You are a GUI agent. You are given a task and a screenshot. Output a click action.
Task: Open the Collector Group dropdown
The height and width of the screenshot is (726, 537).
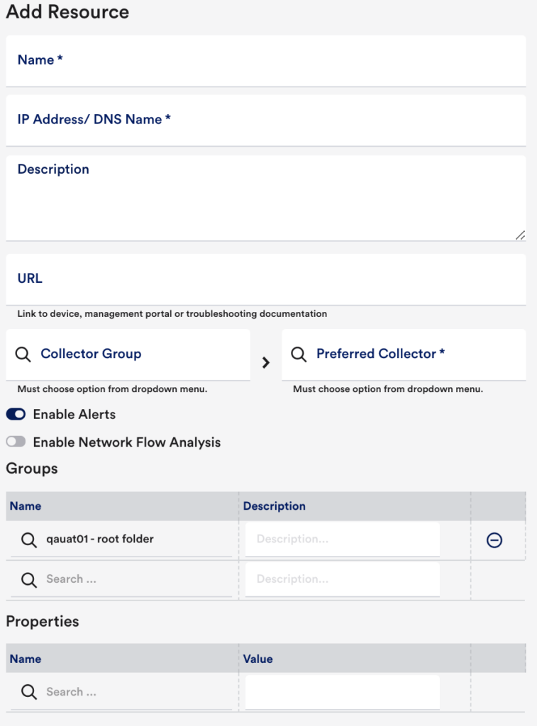pyautogui.click(x=128, y=354)
